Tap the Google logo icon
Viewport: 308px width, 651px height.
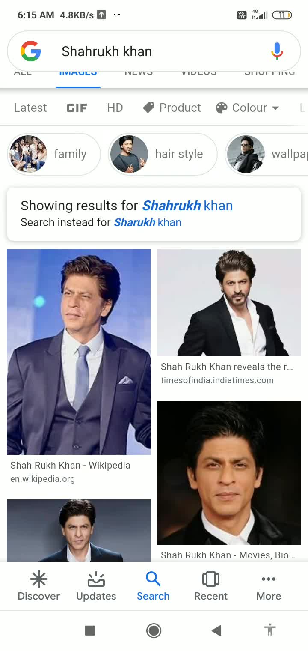tap(31, 51)
